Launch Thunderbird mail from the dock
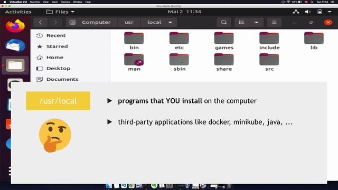 click(x=15, y=45)
